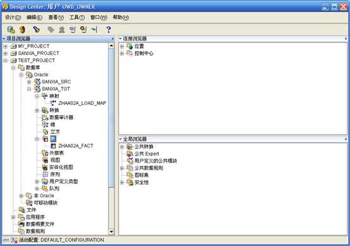Open the 窗口(W) menu
Screen dimensions: 350x246
point(99,18)
